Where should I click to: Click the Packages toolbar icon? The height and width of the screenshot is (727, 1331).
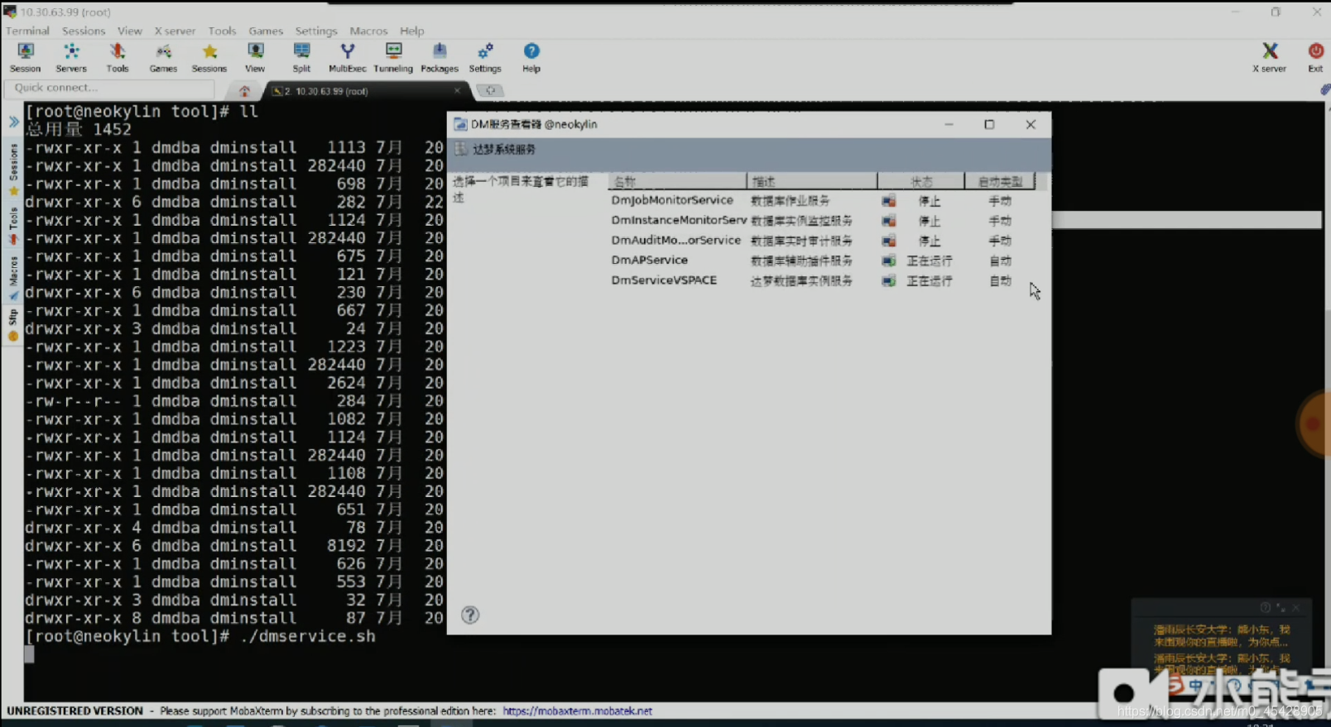tap(440, 57)
